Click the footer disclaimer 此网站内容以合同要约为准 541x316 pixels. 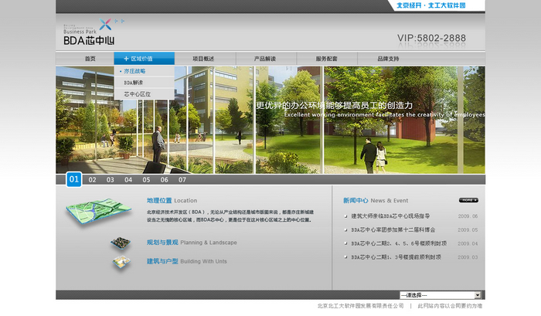(x=450, y=306)
